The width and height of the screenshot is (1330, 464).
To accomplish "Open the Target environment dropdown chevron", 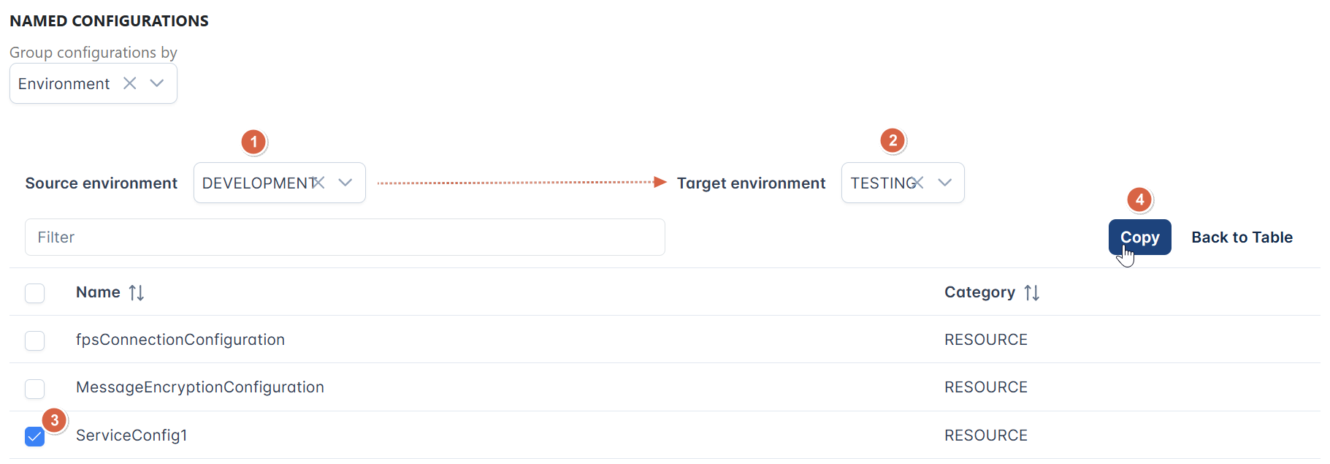I will tap(945, 183).
